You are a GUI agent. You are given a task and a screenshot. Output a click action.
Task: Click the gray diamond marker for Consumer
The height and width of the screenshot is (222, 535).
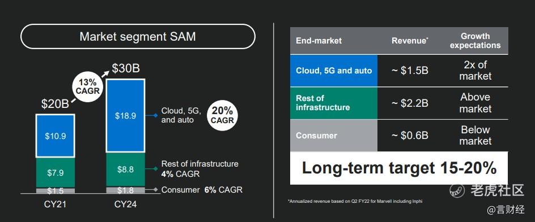pyautogui.click(x=155, y=190)
